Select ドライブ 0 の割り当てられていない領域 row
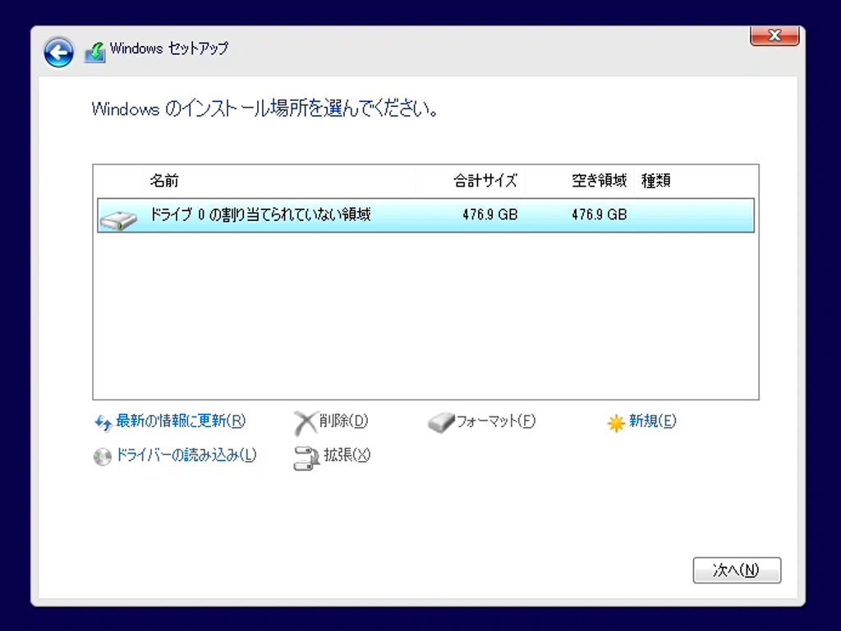 click(x=426, y=215)
